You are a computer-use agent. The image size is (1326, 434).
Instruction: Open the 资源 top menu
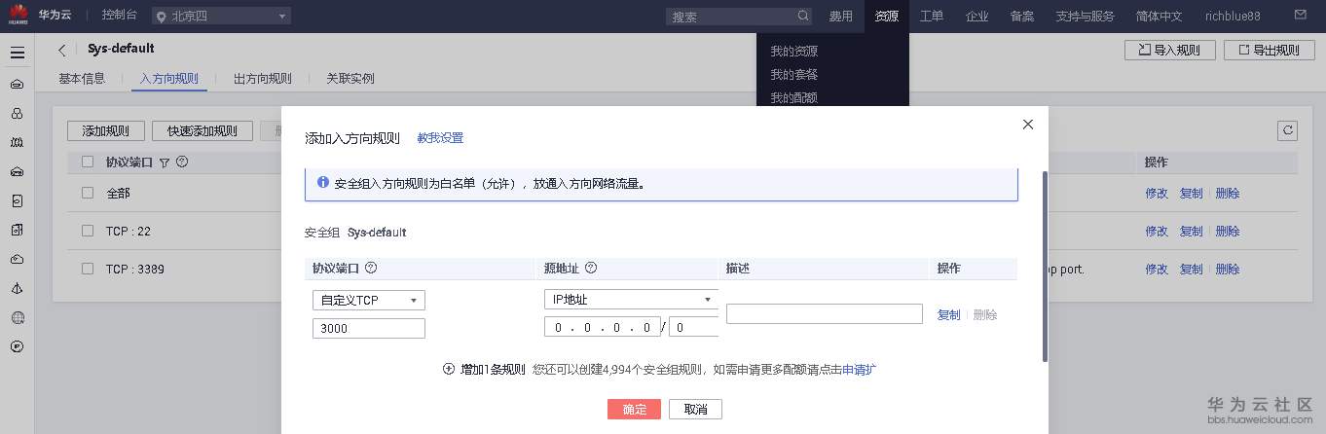pyautogui.click(x=886, y=17)
